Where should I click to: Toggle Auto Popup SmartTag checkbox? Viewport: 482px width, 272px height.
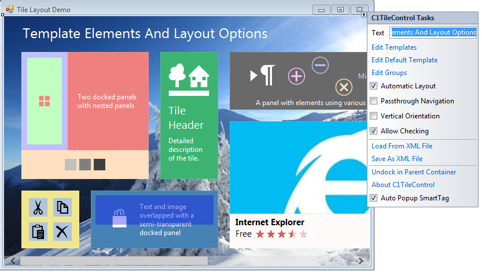coord(373,198)
